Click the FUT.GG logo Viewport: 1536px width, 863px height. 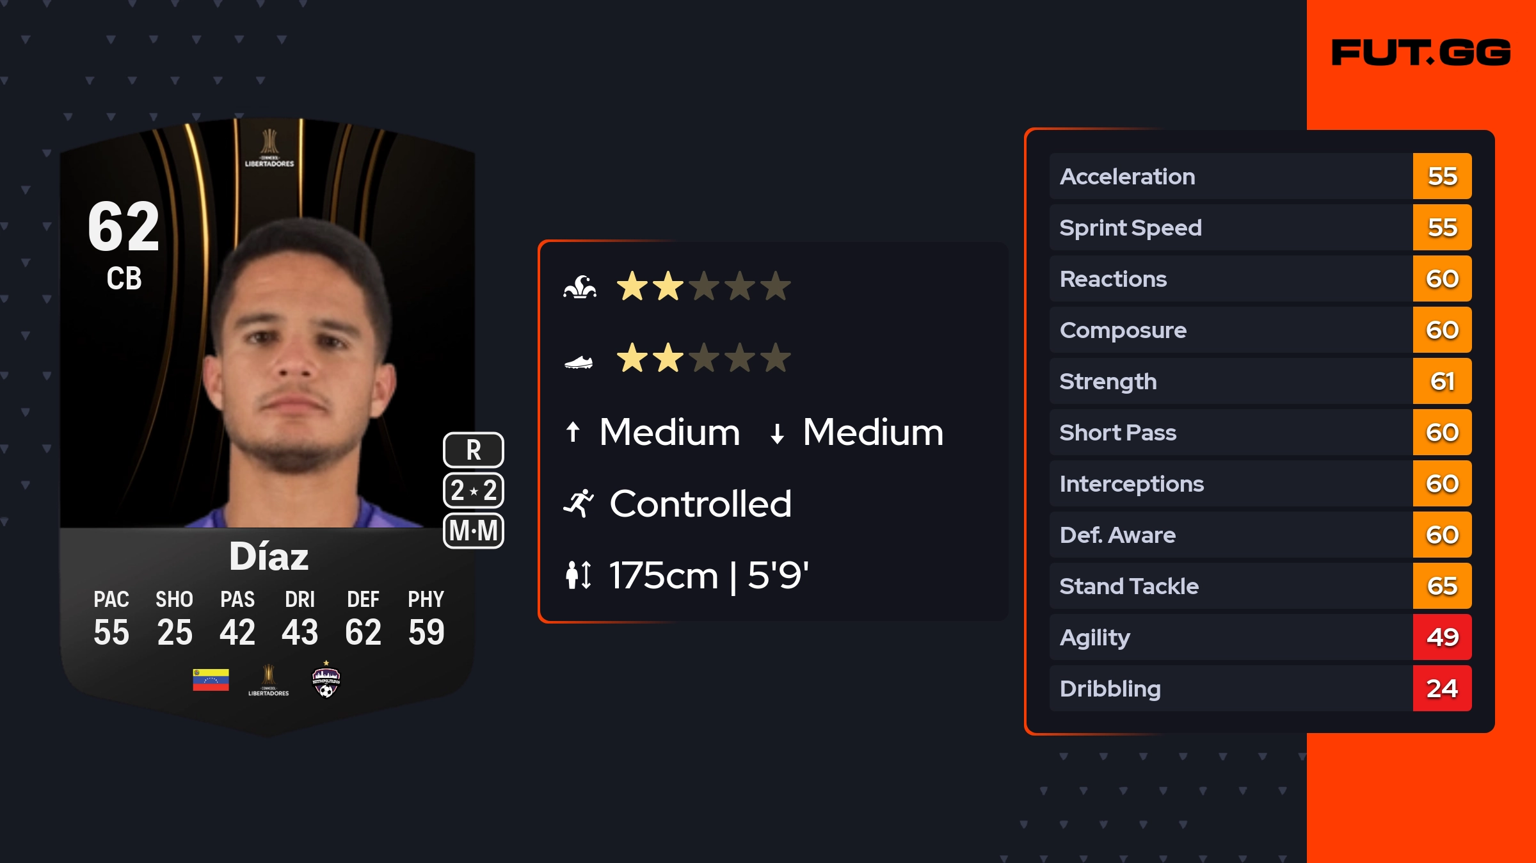pyautogui.click(x=1421, y=52)
